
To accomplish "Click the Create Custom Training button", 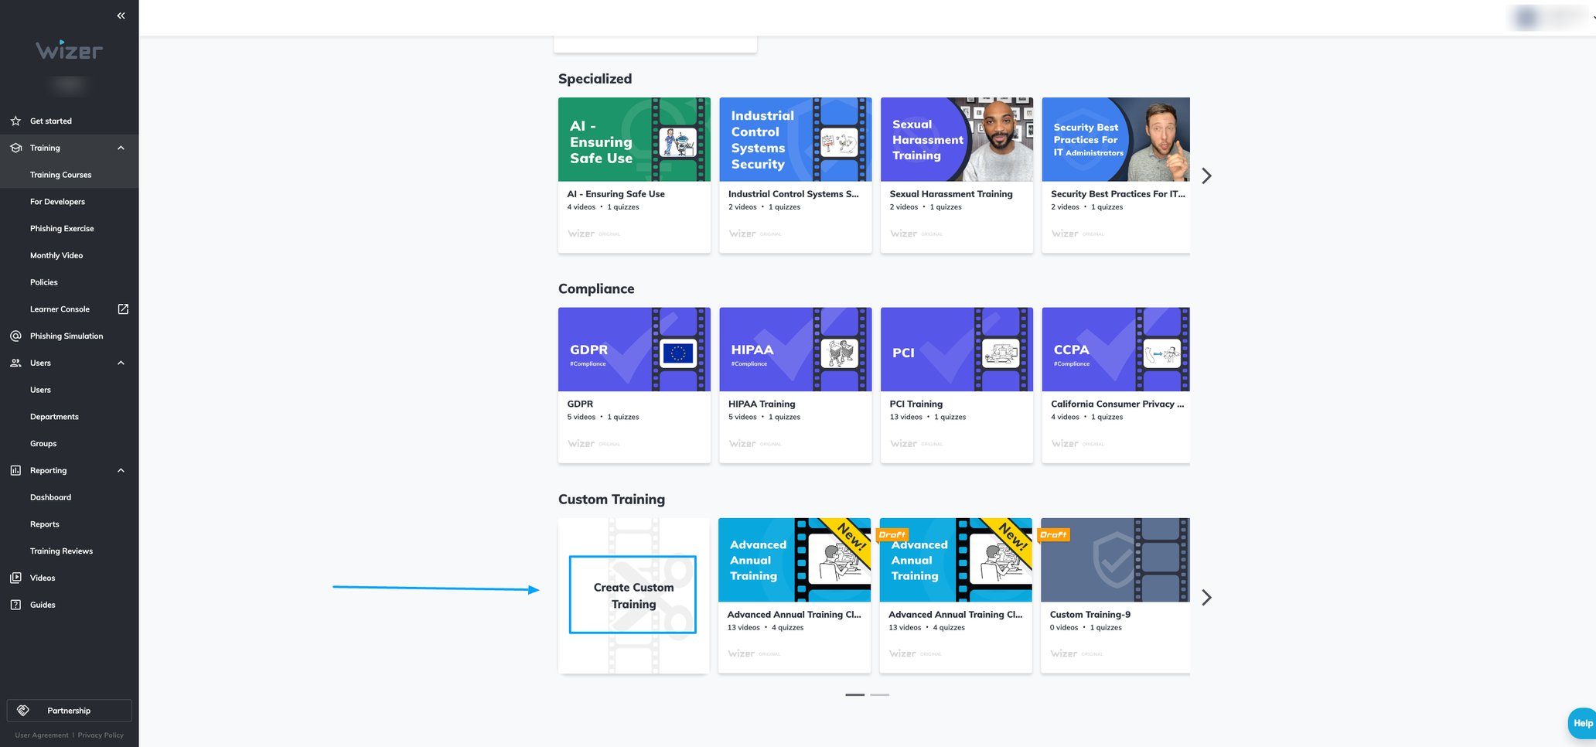I will click(x=633, y=595).
